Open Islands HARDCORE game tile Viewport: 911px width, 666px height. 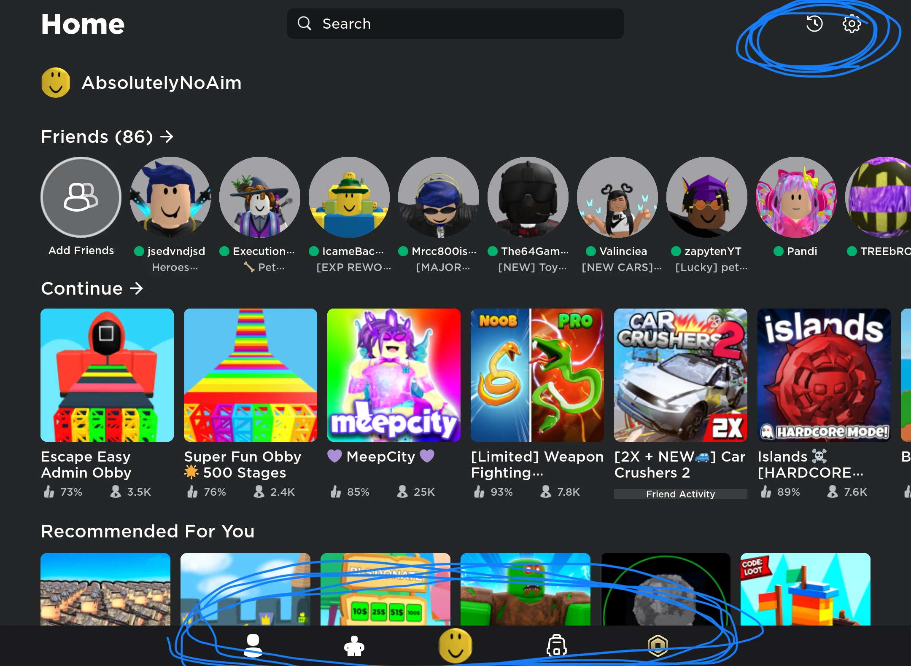[x=824, y=375]
